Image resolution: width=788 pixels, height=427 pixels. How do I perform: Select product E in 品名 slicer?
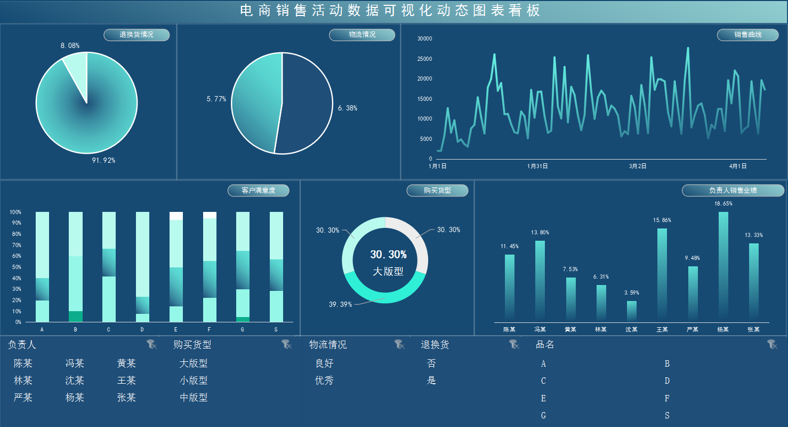pos(543,398)
